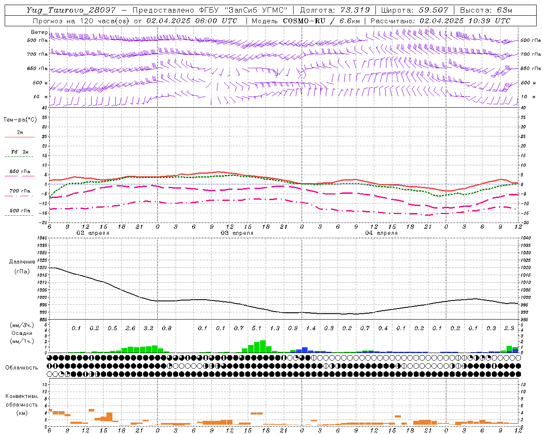Click the (мм/1ч.) precipitation unit label
The image size is (543, 434).
pos(22,341)
